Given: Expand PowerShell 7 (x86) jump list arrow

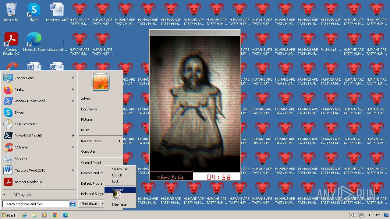Looking at the screenshot, I should click(x=73, y=136).
